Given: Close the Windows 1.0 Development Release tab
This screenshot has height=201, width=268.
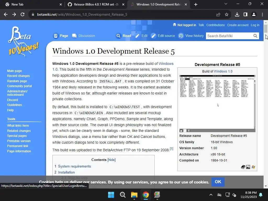Looking at the screenshot, I should [x=186, y=4].
